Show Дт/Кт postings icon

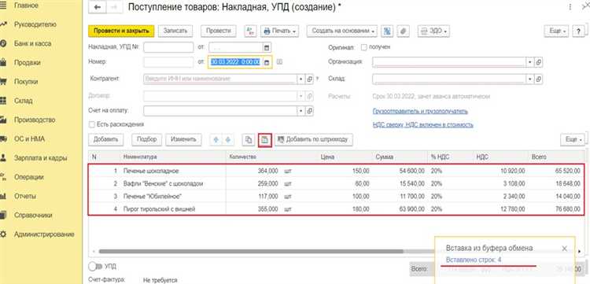[250, 31]
